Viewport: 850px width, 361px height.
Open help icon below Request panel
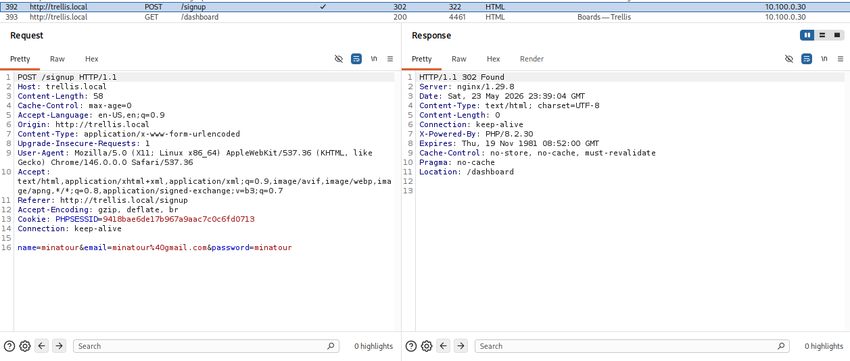click(9, 346)
